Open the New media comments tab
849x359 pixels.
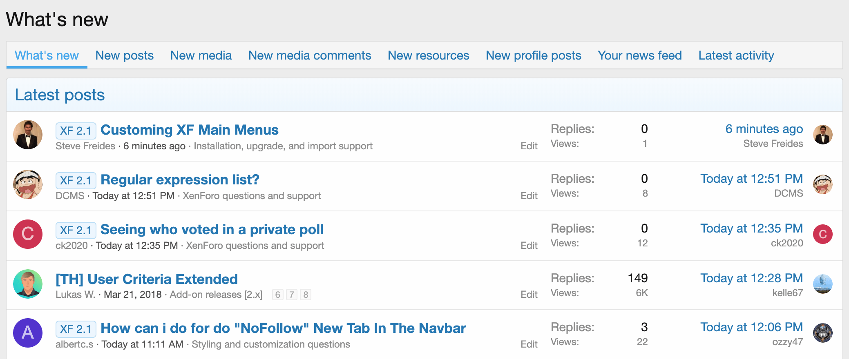[x=310, y=55]
